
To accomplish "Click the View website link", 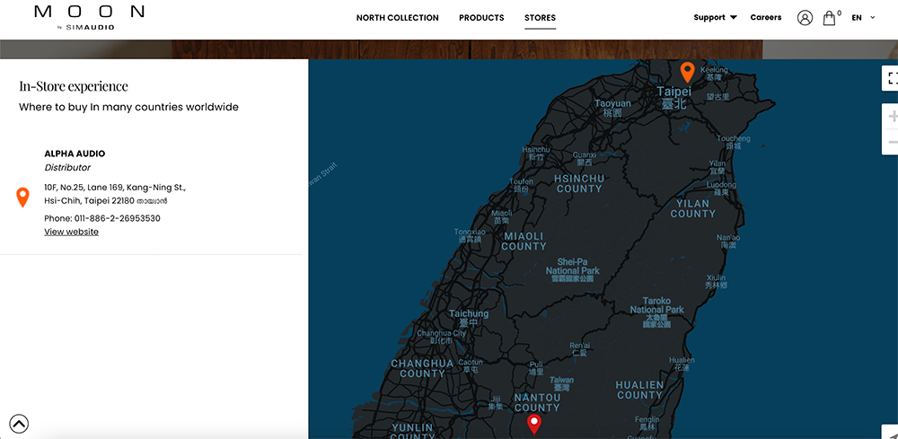I will coord(72,232).
